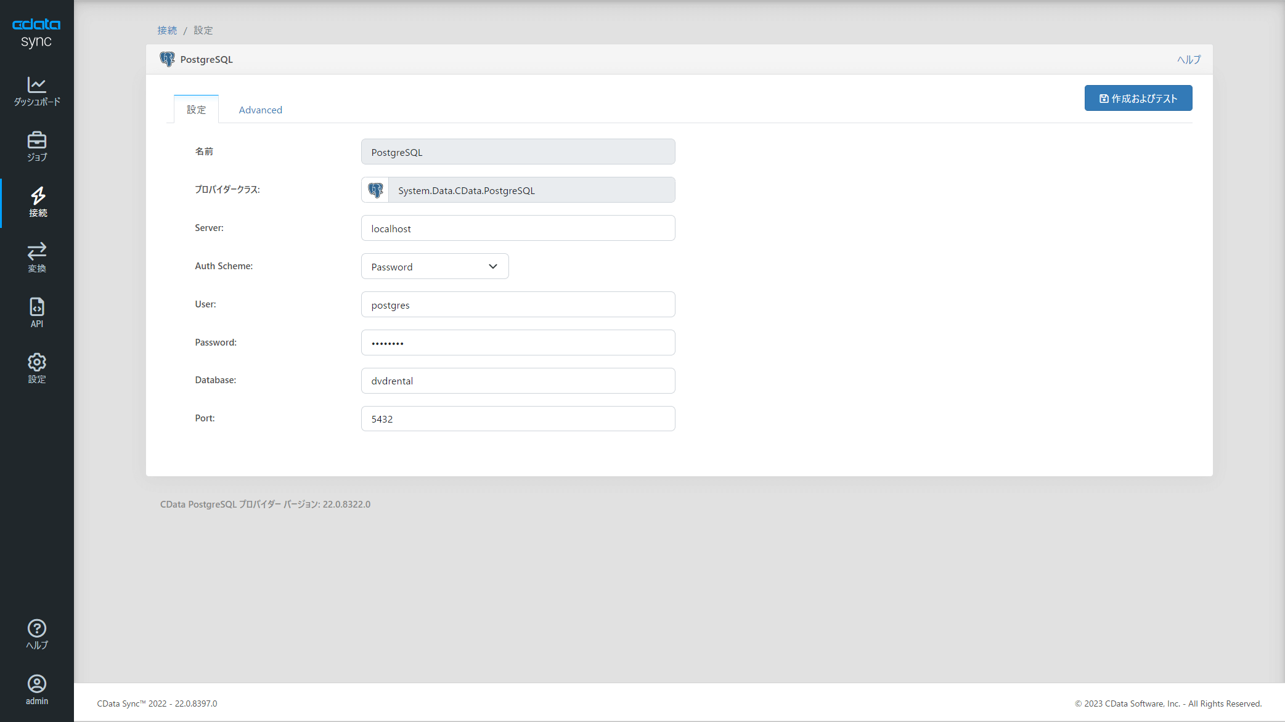Click the 作成およびテスト button

coord(1138,99)
